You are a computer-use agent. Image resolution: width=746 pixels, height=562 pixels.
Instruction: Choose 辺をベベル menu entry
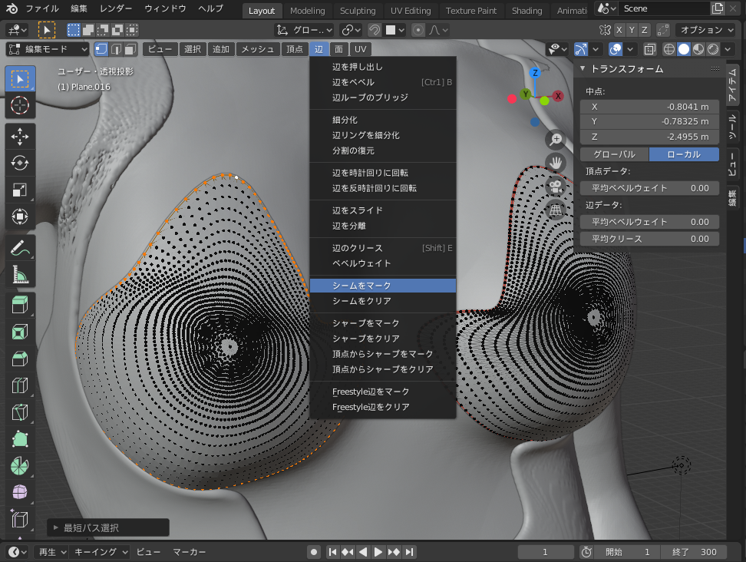[x=383, y=82]
